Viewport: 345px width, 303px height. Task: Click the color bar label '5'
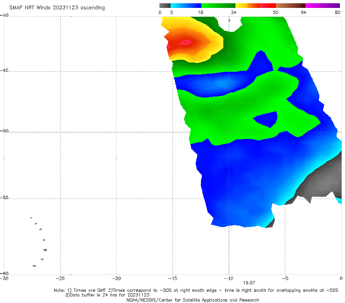(172, 12)
